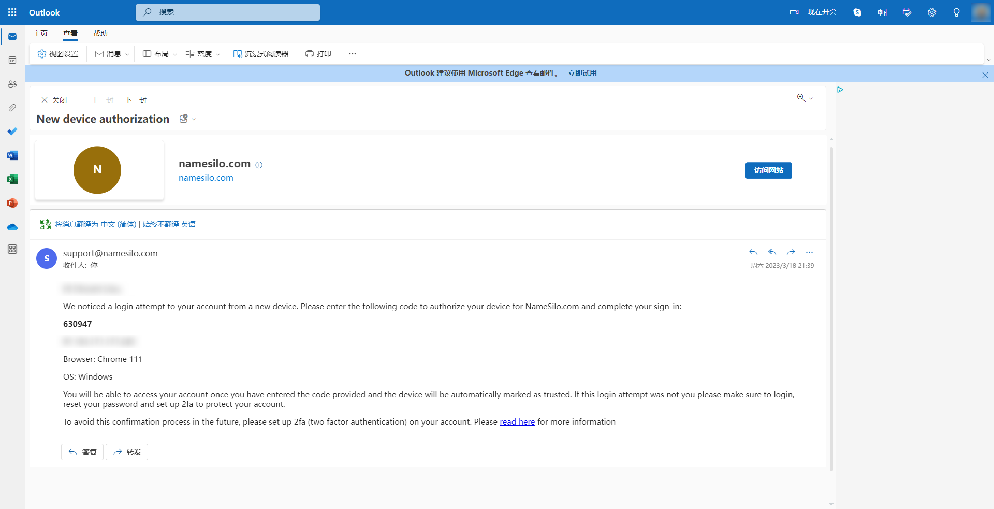
Task: Click the Skype icon in header
Action: click(x=857, y=12)
